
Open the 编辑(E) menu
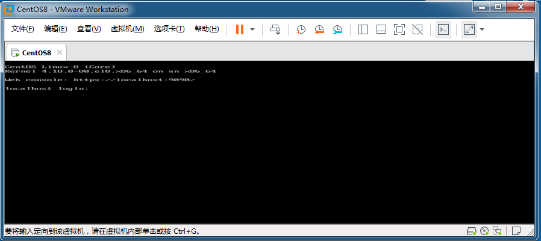click(55, 29)
